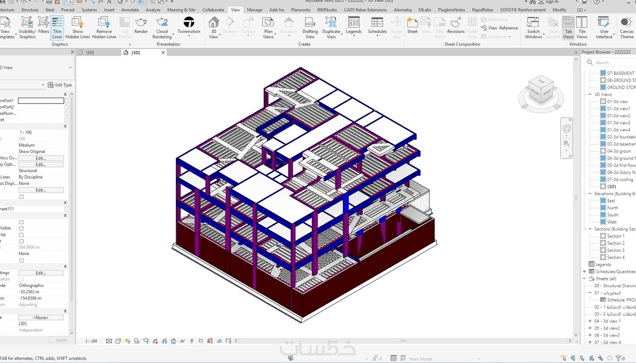
Task: Select the Massing & Site tab
Action: tap(181, 10)
